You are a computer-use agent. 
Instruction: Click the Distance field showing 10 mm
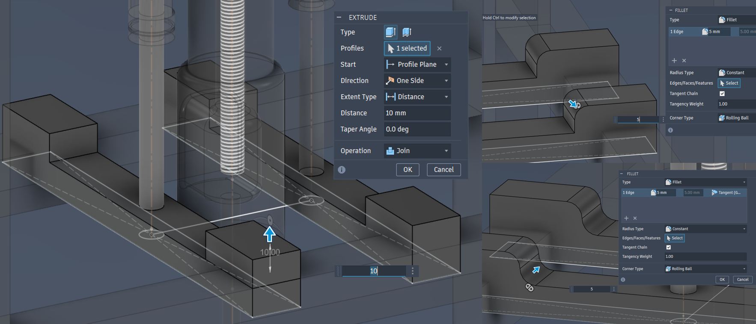pos(417,113)
